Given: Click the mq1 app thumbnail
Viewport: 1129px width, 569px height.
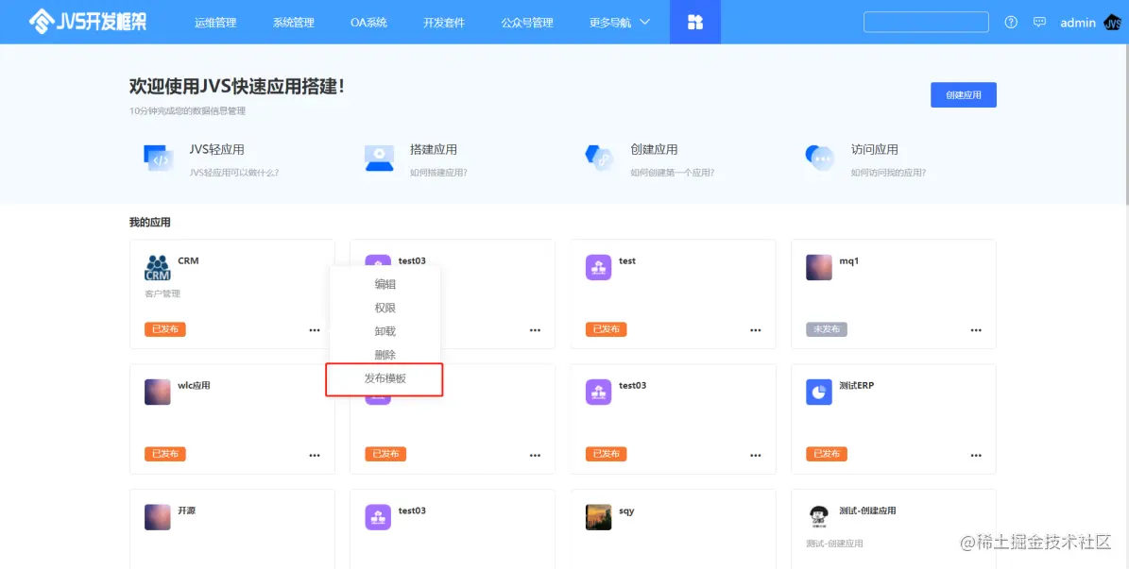Looking at the screenshot, I should pos(819,268).
